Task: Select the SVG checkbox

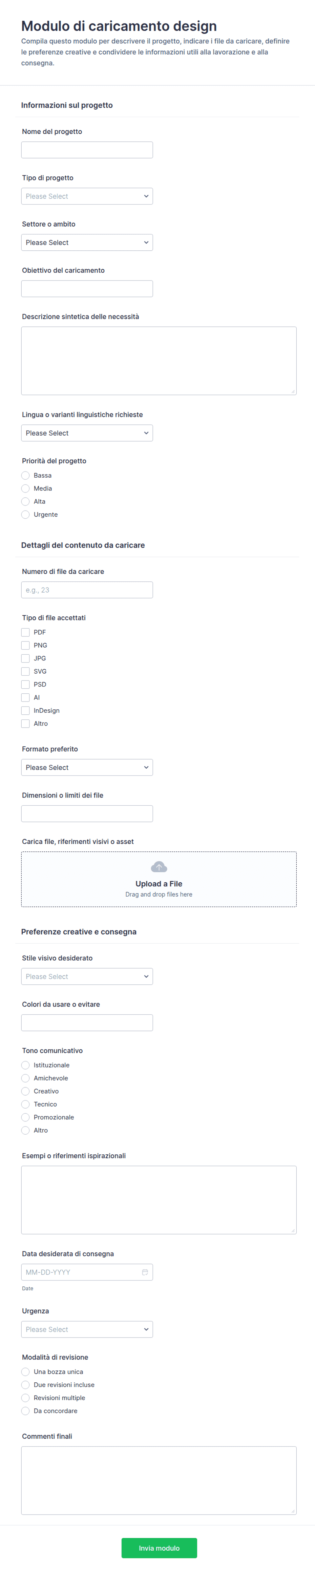Action: coord(26,671)
